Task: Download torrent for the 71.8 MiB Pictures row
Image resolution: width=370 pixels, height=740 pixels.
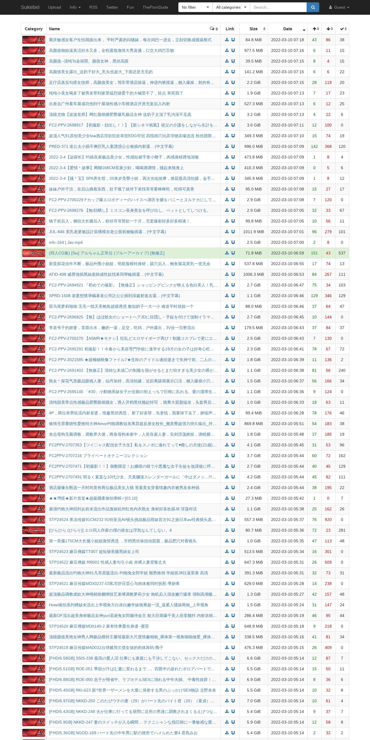Action: point(227,253)
